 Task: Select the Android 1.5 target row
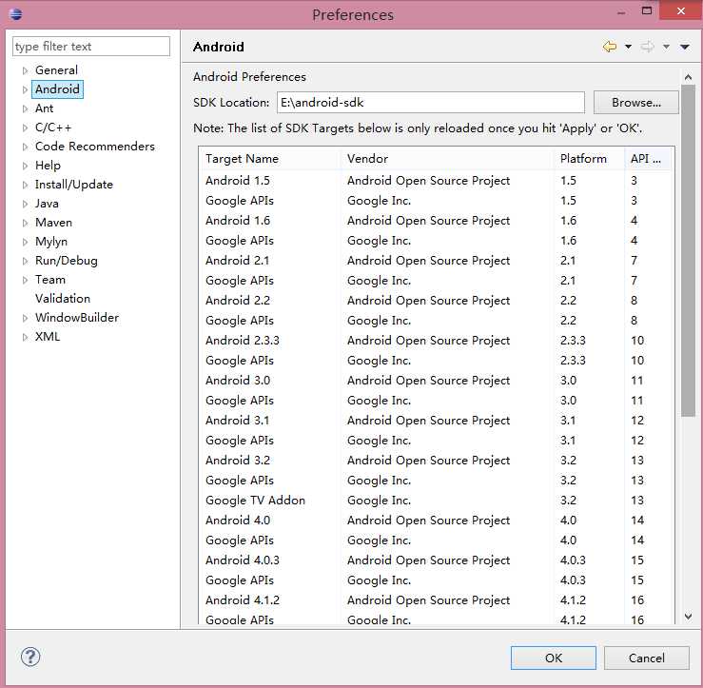click(x=436, y=181)
